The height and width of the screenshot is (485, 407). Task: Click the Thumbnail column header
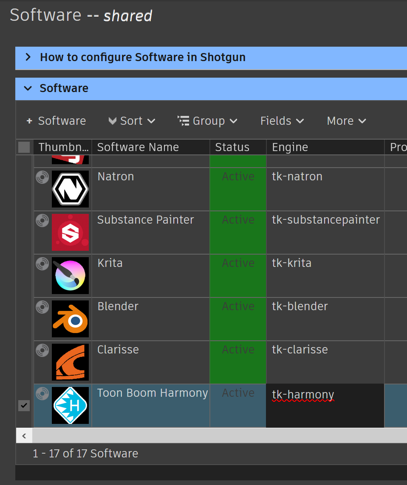point(63,147)
